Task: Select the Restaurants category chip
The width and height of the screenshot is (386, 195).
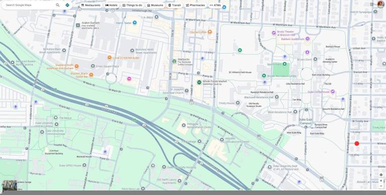Action: 90,5
